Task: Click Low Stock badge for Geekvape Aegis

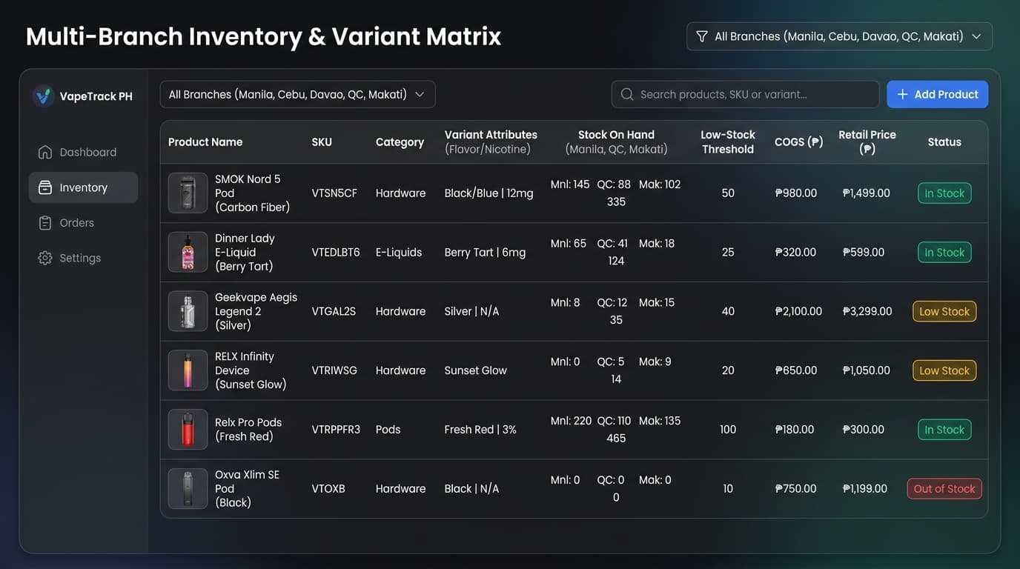Action: (944, 311)
